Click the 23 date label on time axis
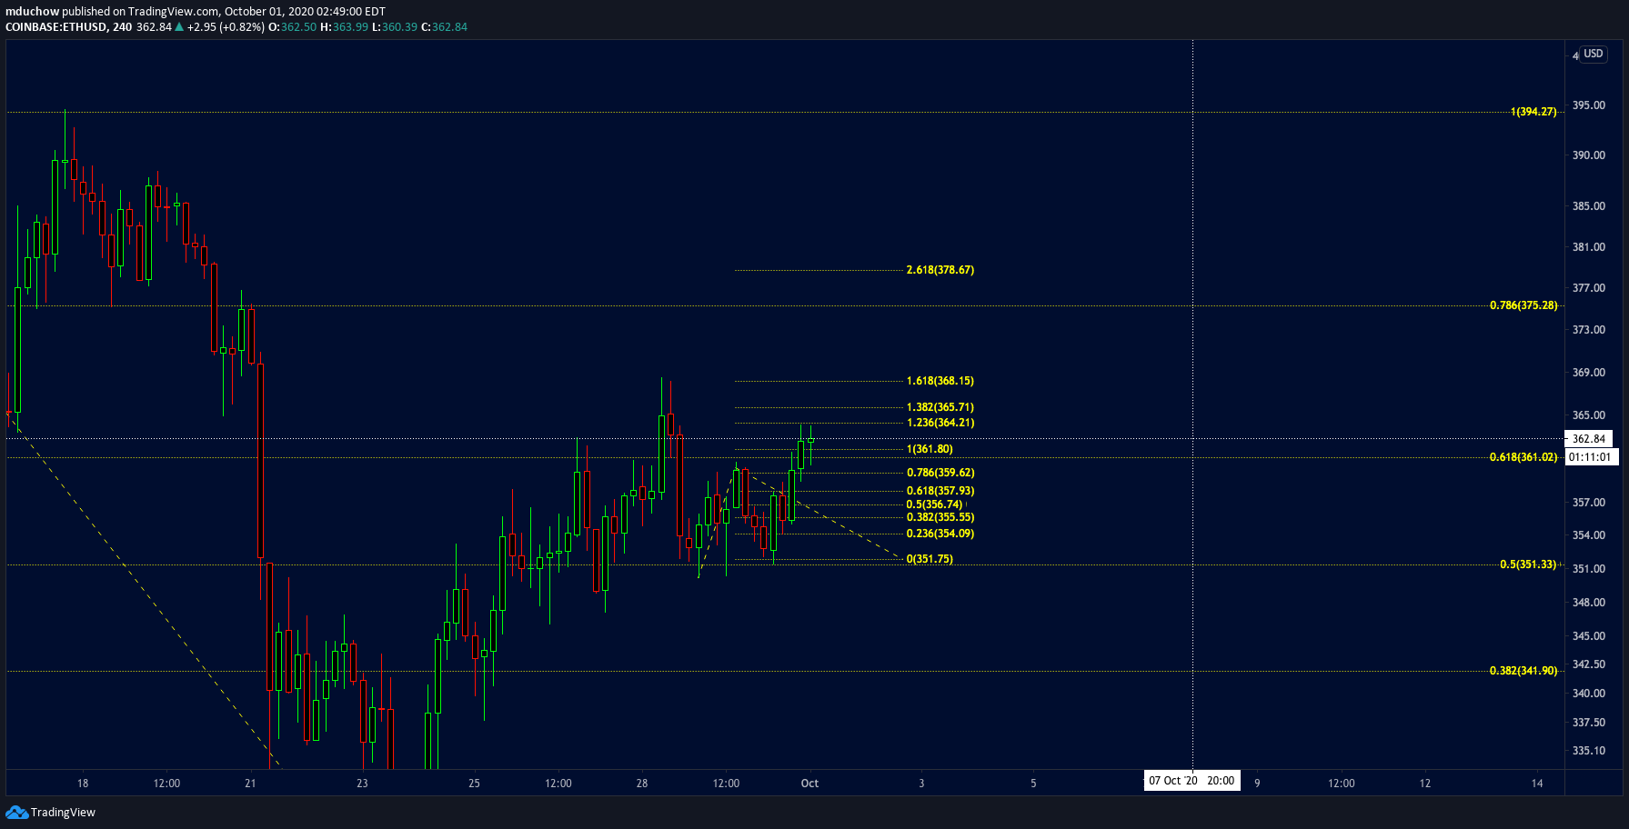The height and width of the screenshot is (829, 1629). click(x=362, y=784)
